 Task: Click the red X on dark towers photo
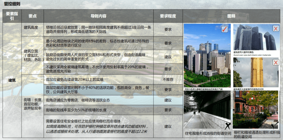276,28
